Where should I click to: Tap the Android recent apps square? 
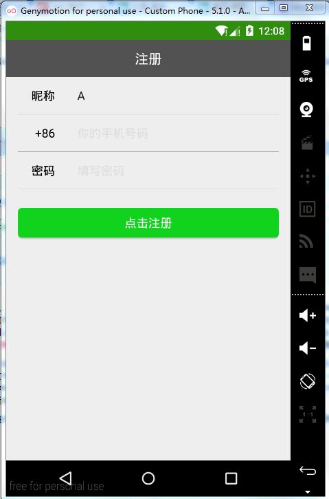click(x=231, y=478)
